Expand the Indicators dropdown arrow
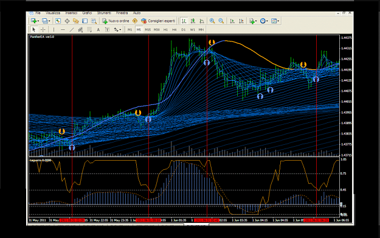Screen dimensions: 380x238 [256, 21]
